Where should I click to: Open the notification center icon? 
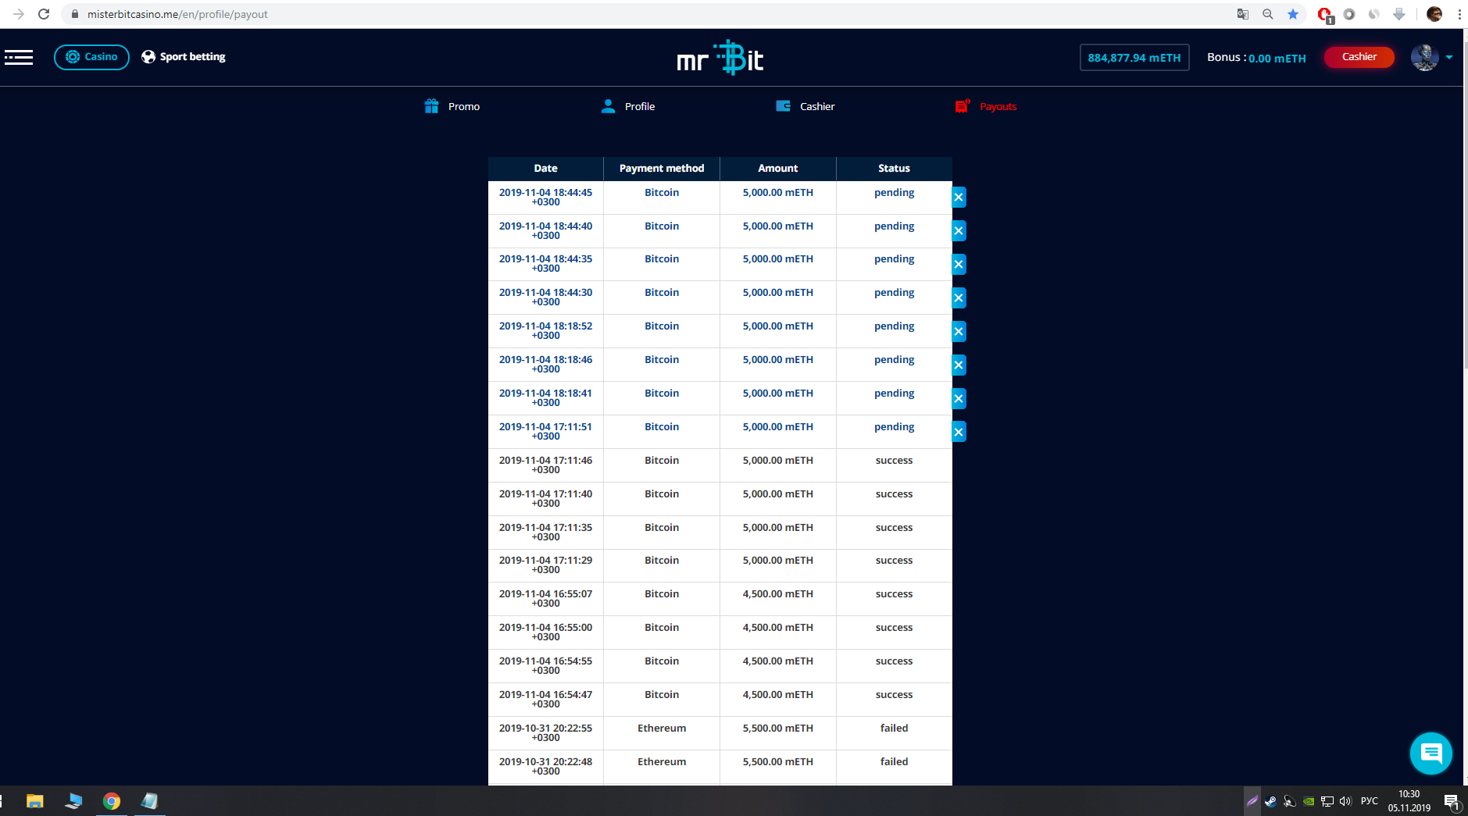tap(1452, 802)
